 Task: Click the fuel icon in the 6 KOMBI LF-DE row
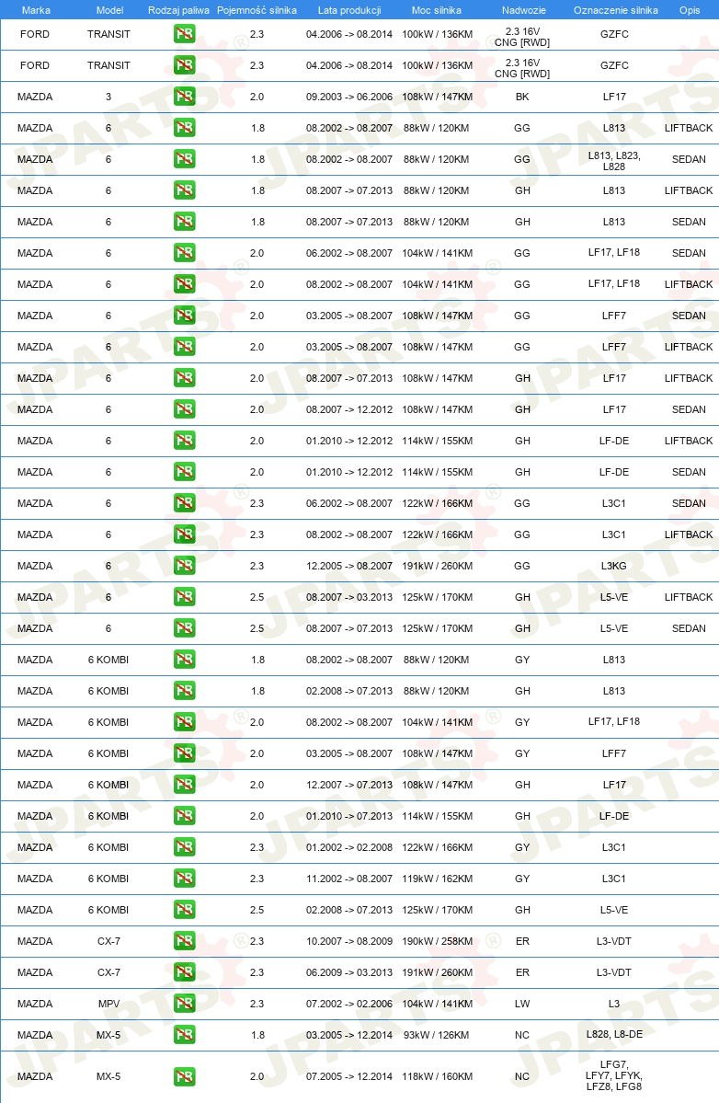[184, 816]
